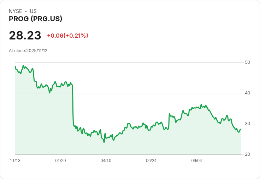Select the 30 value on price axis
The image size is (260, 179).
pyautogui.click(x=247, y=124)
